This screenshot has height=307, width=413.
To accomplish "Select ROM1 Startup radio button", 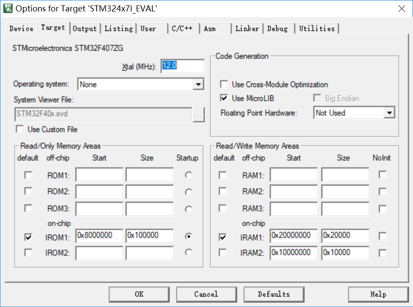I will [x=188, y=175].
